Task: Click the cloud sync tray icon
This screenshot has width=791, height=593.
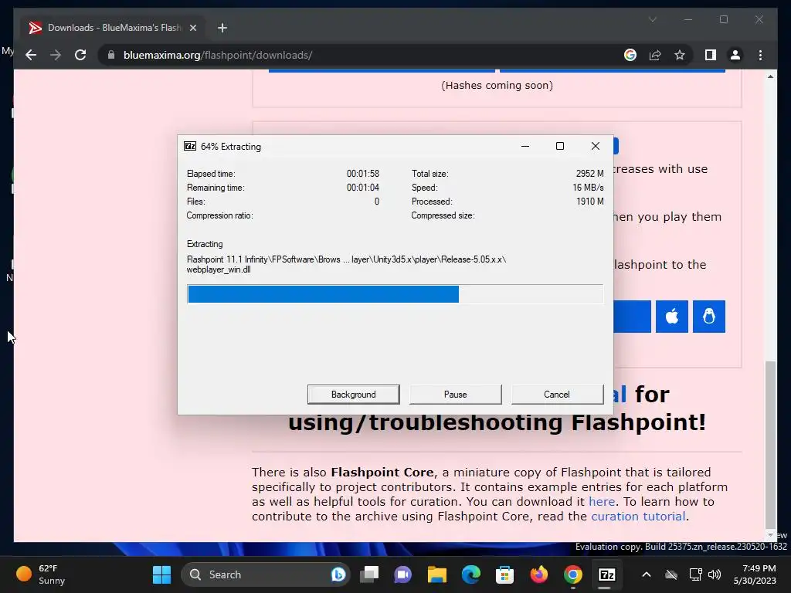Action: [671, 574]
